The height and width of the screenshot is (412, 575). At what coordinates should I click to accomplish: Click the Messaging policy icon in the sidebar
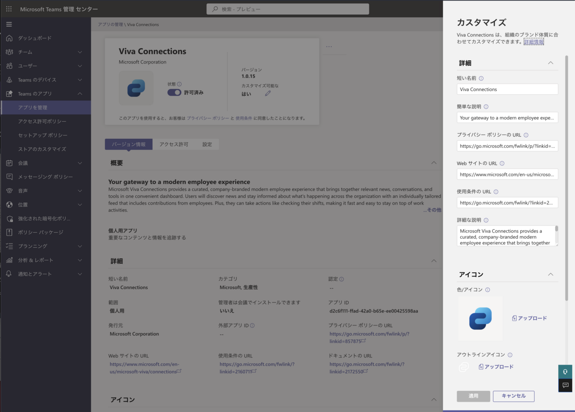pos(9,177)
